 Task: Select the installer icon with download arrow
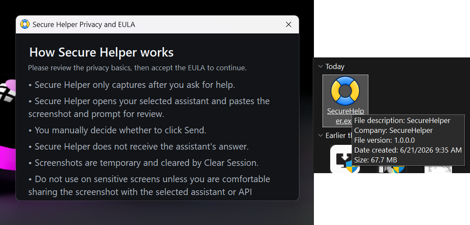tap(345, 159)
